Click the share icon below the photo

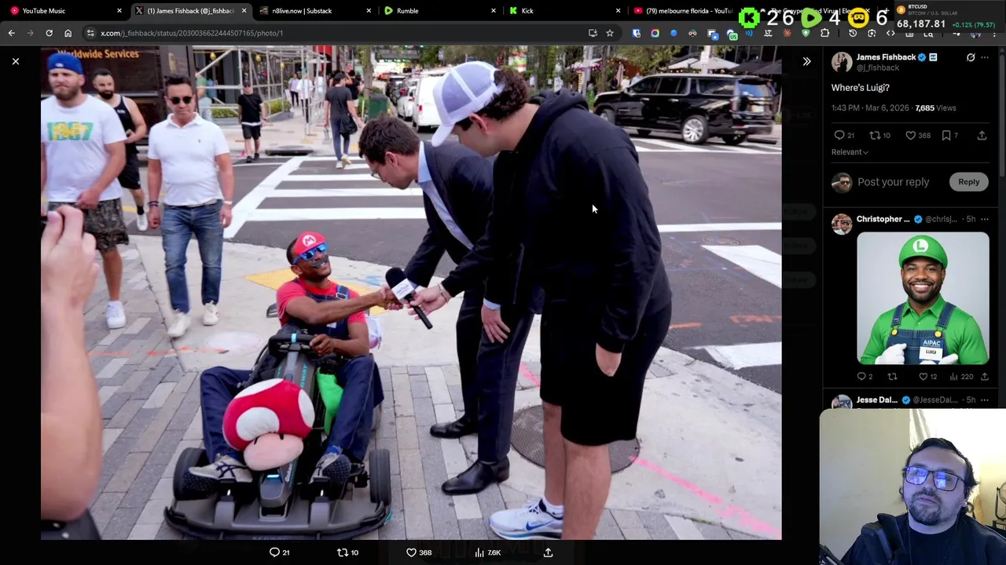pos(548,552)
